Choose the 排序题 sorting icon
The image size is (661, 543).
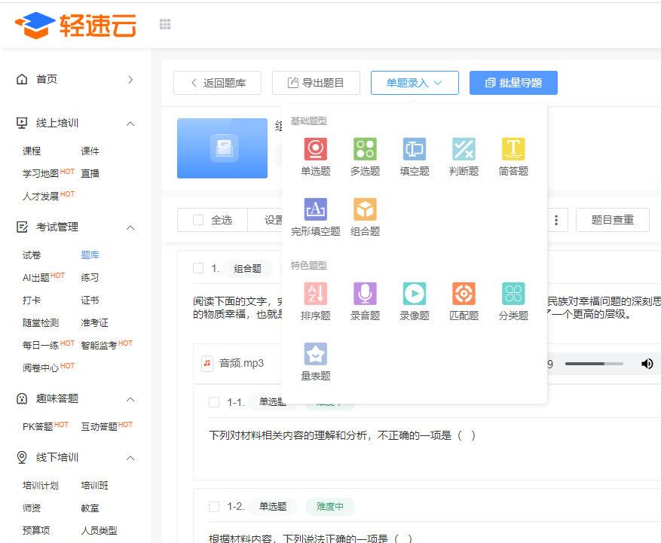(x=315, y=293)
